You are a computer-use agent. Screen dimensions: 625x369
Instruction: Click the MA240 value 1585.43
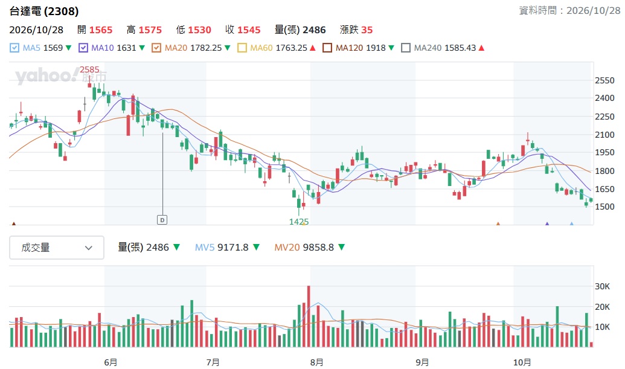pos(460,48)
